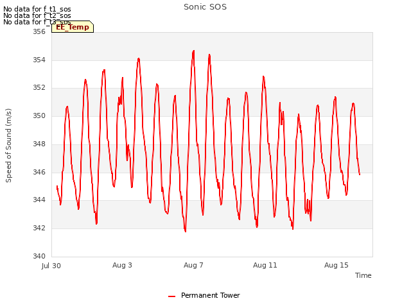Click the 342 y-axis value

[39, 228]
